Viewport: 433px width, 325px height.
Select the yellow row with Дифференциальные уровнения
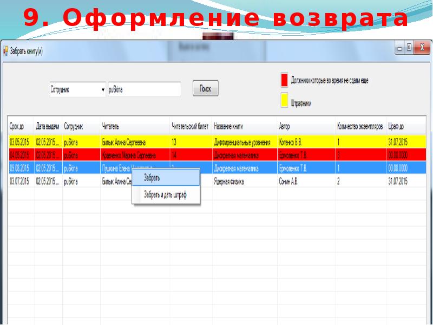pos(218,142)
